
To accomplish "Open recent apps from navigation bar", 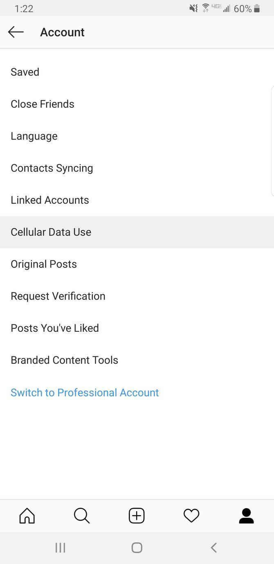I will pyautogui.click(x=60, y=548).
